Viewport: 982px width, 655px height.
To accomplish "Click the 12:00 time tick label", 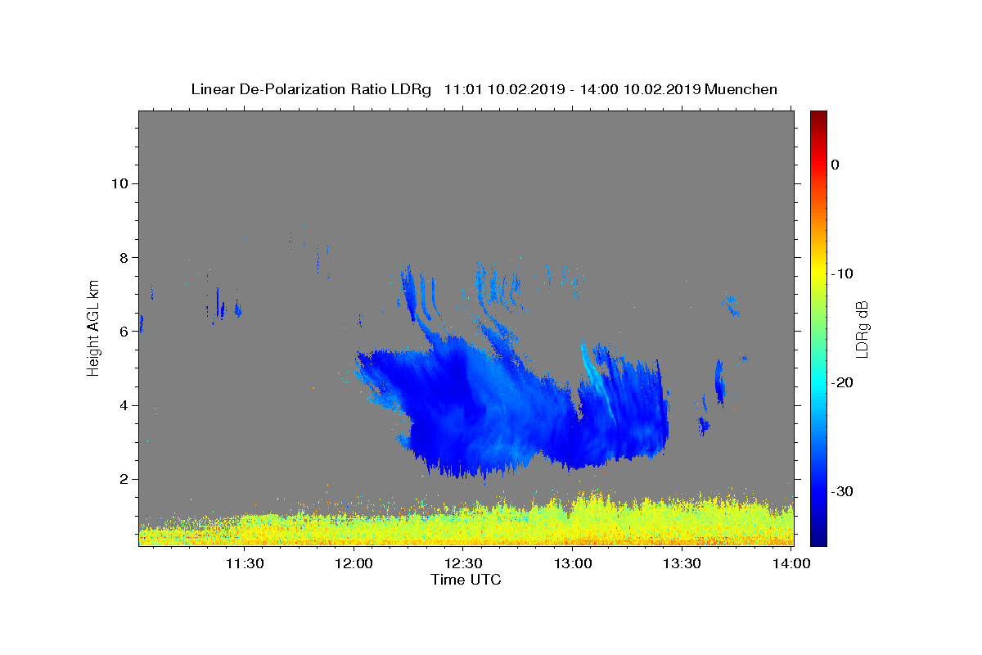I will pyautogui.click(x=355, y=563).
